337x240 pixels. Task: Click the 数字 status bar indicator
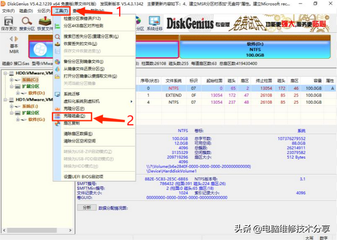tap(324, 238)
